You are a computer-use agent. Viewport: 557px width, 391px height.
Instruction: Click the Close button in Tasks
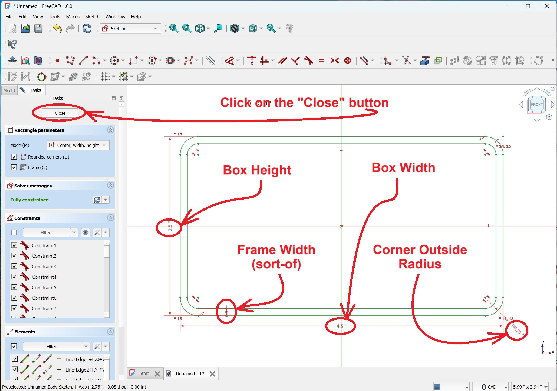pos(60,113)
